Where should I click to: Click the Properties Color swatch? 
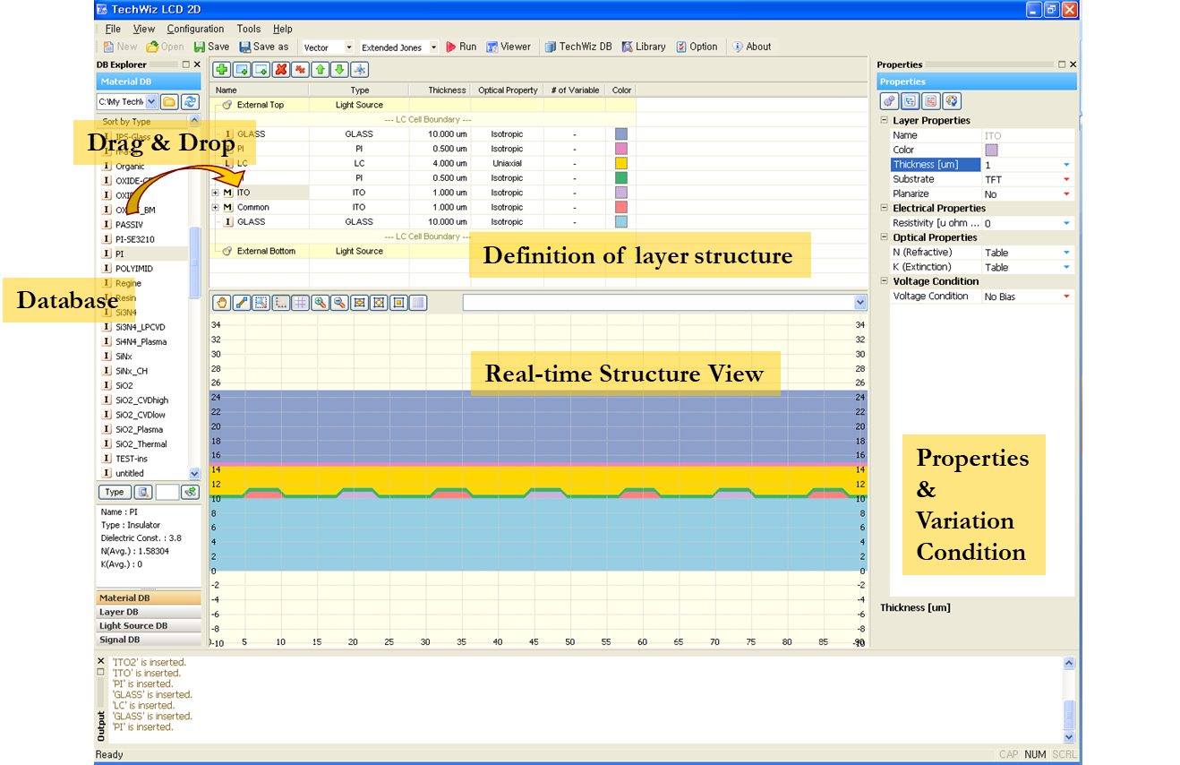pyautogui.click(x=991, y=150)
